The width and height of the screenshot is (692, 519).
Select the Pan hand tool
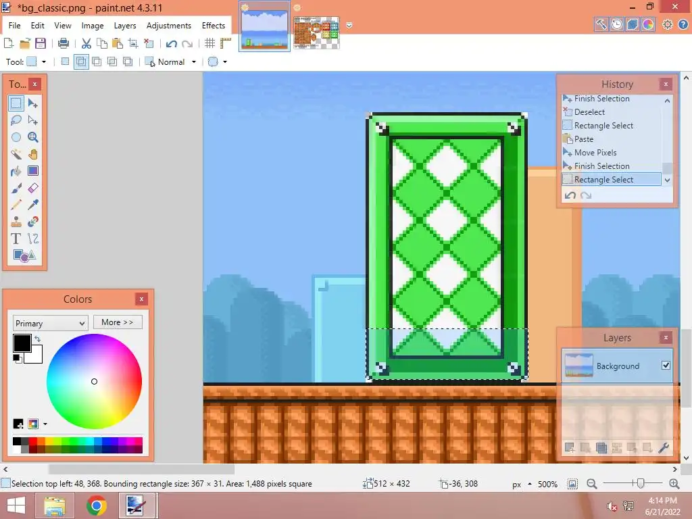(32, 154)
